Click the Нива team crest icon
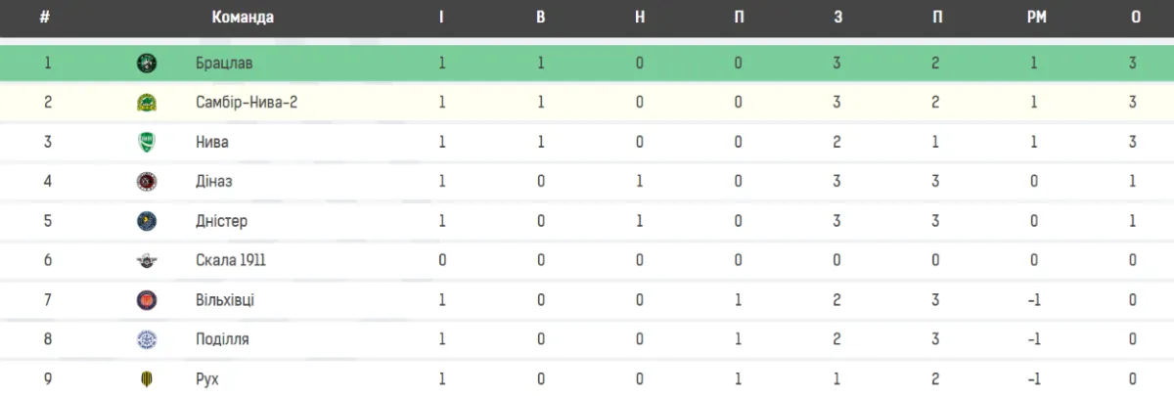This screenshot has height=396, width=1174. (147, 142)
